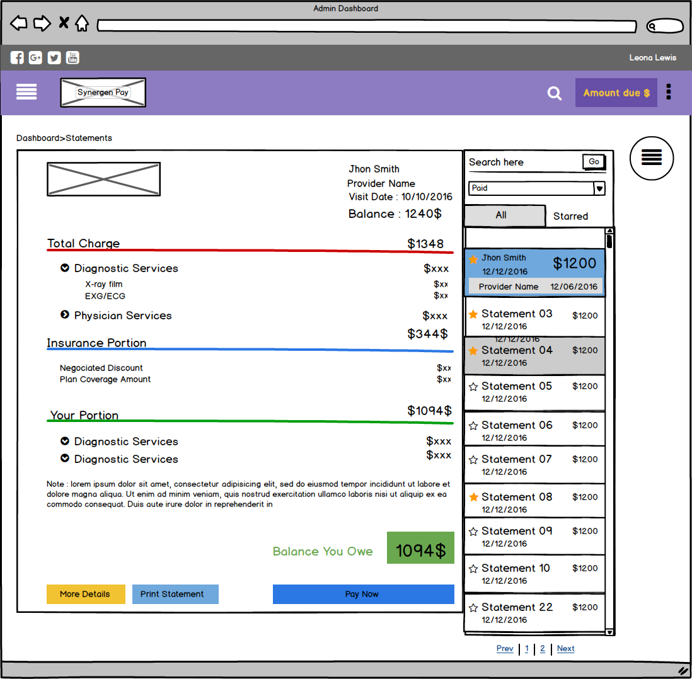The image size is (692, 679).
Task: Expand the Physician Services section
Action: (x=65, y=314)
